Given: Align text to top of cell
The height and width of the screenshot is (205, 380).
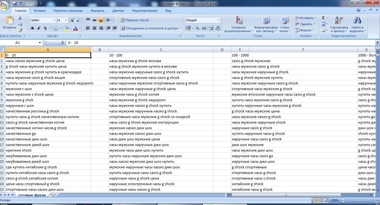Looking at the screenshot, I should click(88, 20).
